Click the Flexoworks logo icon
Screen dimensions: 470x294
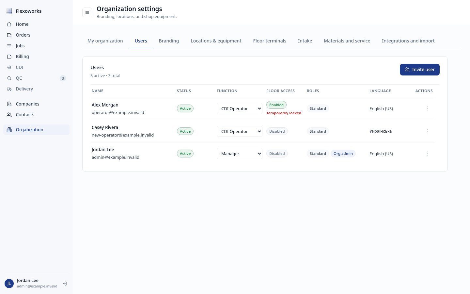(x=9, y=11)
